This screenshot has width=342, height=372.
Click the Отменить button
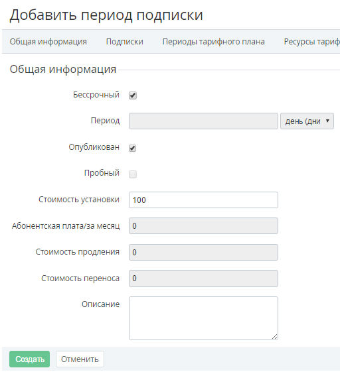80,359
